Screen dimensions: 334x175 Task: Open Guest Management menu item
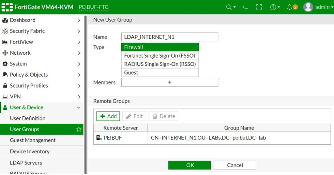point(42,140)
